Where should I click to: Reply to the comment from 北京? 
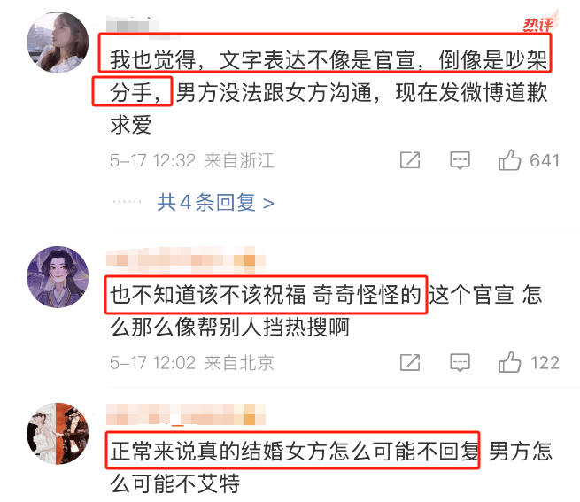click(460, 362)
